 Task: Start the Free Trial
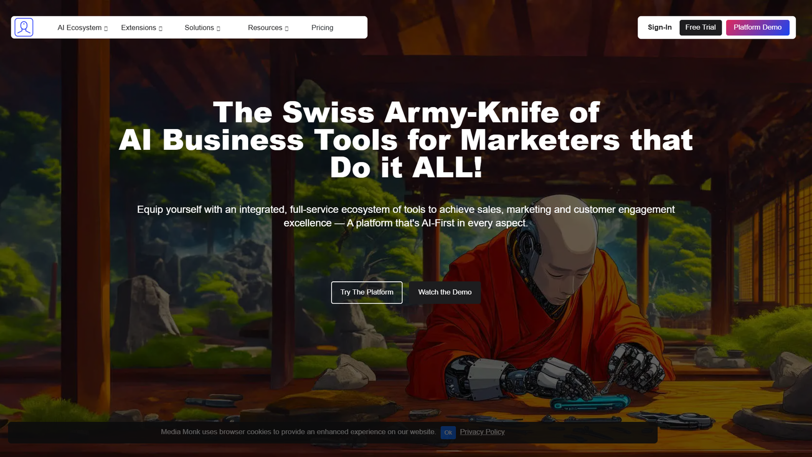point(700,27)
